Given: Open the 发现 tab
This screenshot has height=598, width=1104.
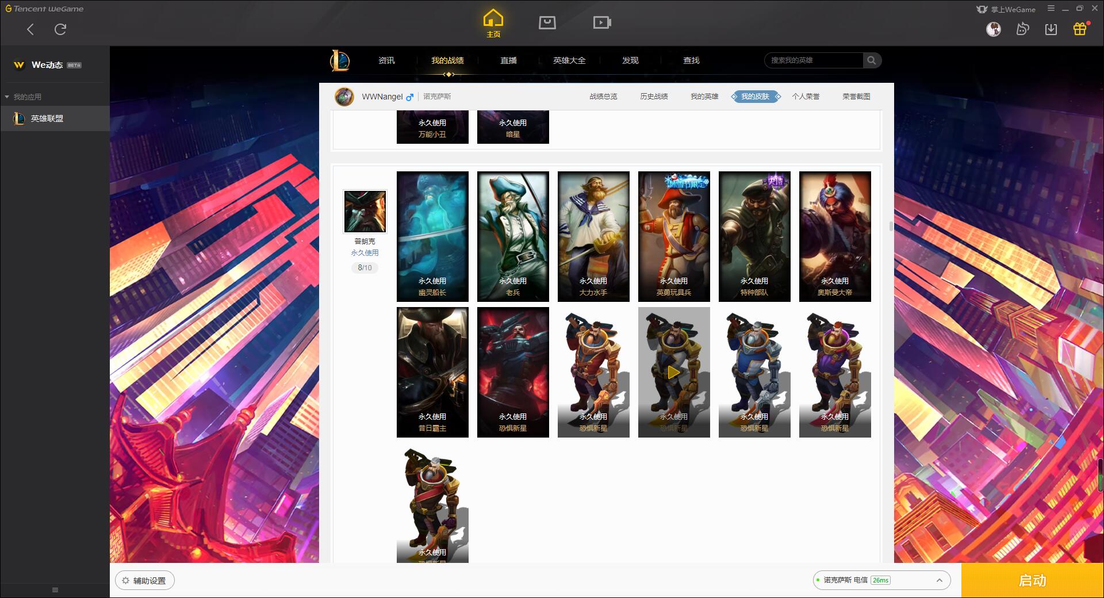Looking at the screenshot, I should tap(630, 60).
